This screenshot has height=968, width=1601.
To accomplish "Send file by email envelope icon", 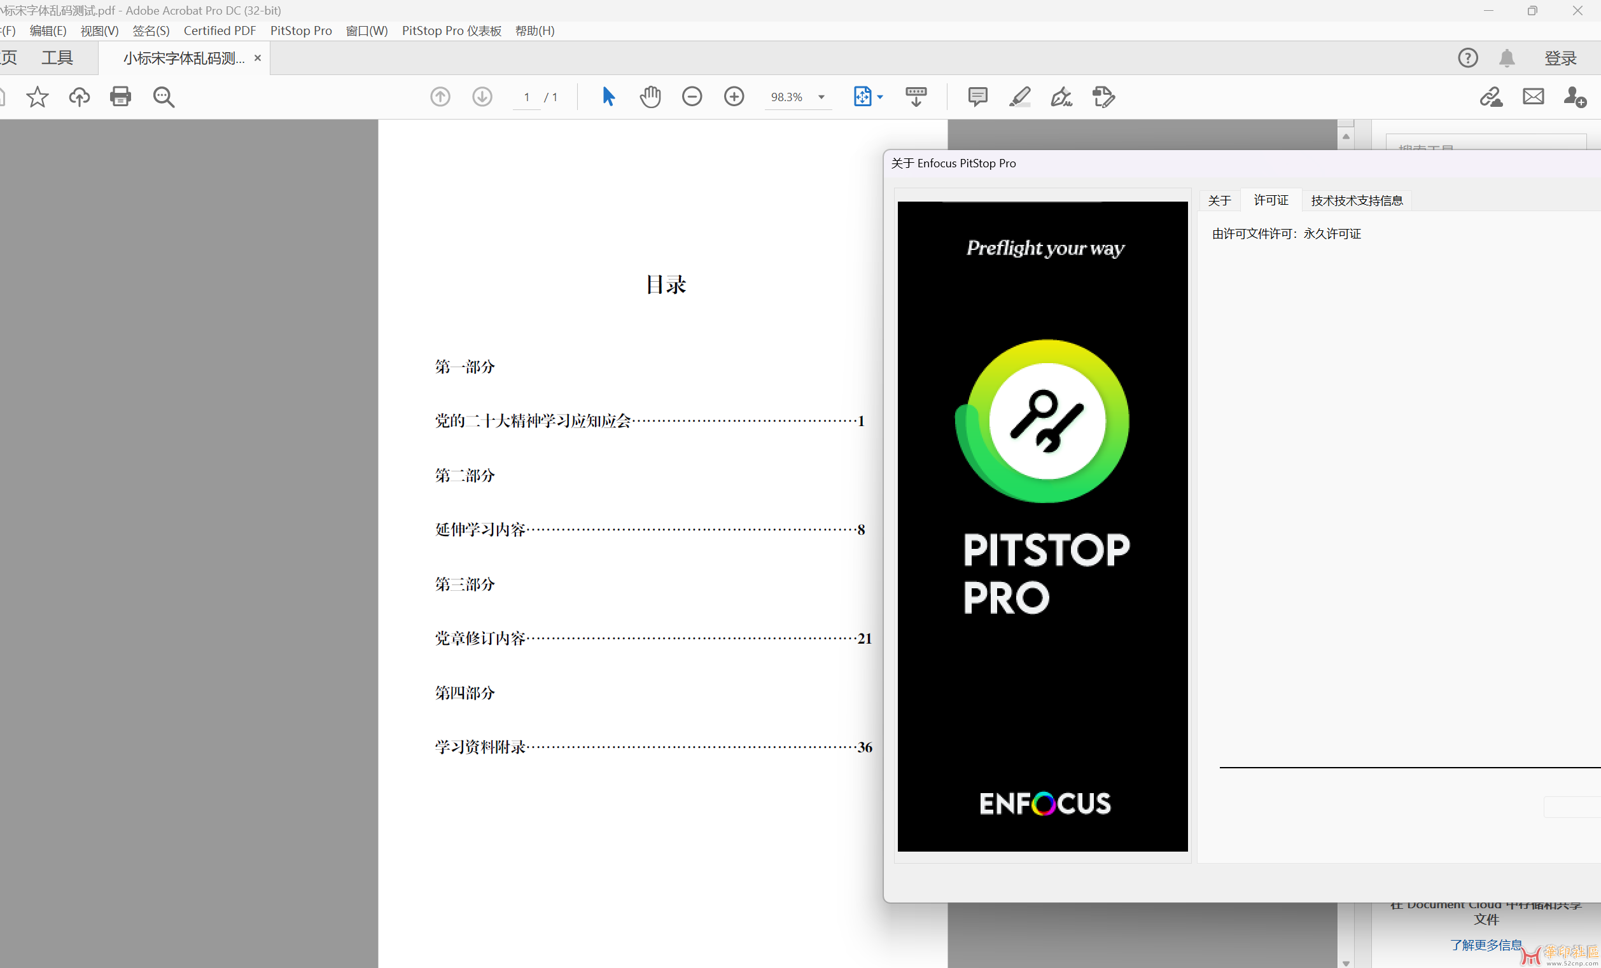I will [1533, 97].
